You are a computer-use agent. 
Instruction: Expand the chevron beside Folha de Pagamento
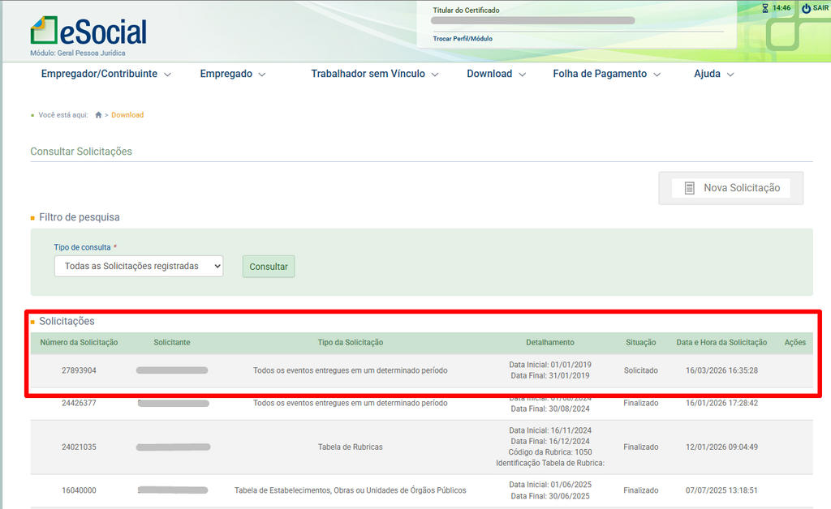(657, 75)
